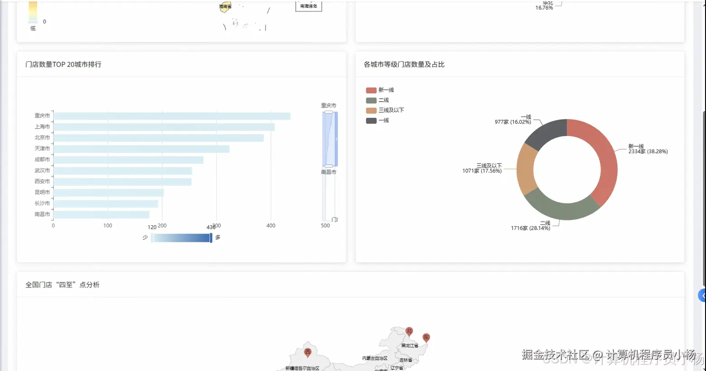This screenshot has width=706, height=371.
Task: Click the 南昌市 bar in ranking chart
Action: pos(101,215)
